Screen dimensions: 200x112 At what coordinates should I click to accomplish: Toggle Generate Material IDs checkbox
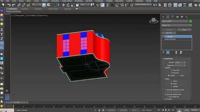(x=165, y=94)
